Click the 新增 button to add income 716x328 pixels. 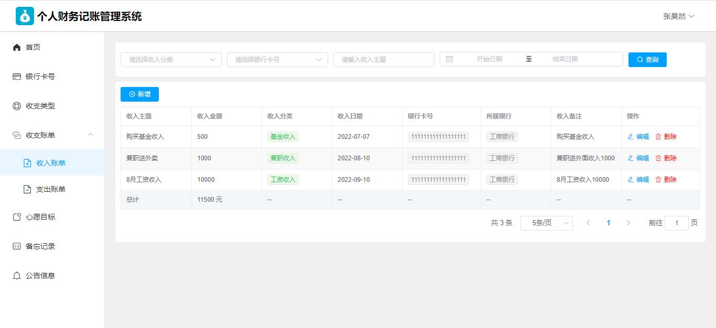139,94
